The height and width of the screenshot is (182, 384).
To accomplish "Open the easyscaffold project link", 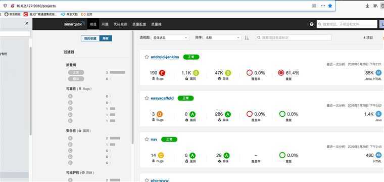I will [162, 98].
